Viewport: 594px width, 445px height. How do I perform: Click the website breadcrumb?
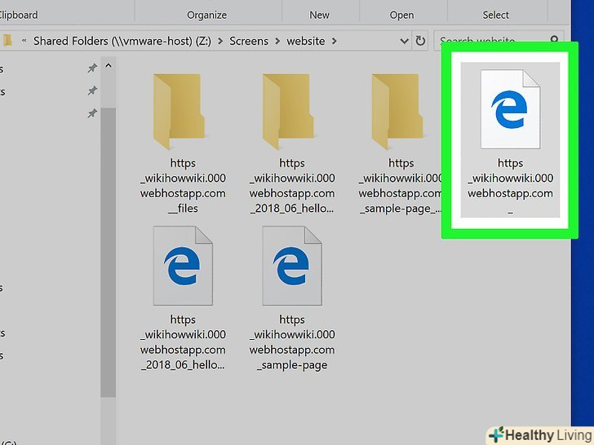[306, 41]
